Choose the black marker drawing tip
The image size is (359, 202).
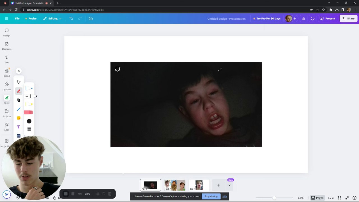tap(30, 96)
